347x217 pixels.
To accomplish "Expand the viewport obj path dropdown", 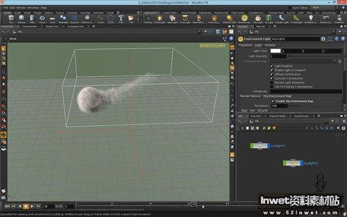I will tap(199, 32).
